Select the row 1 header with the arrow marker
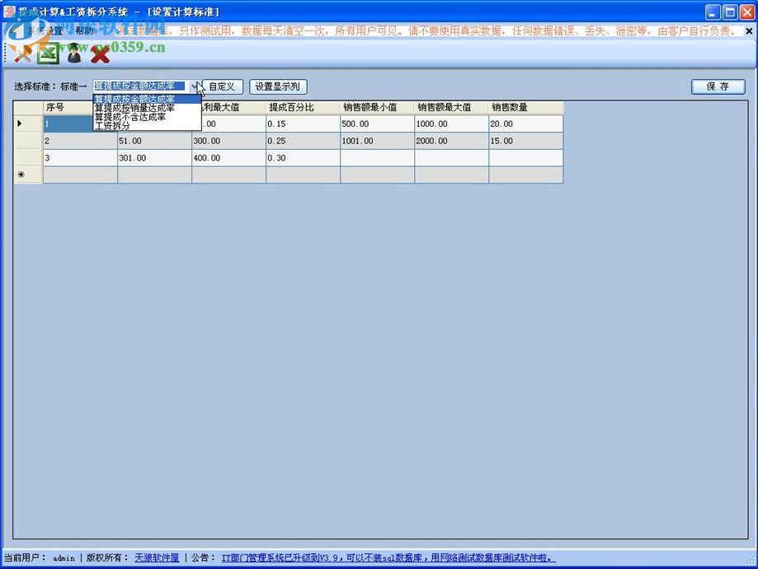Image resolution: width=758 pixels, height=569 pixels. click(x=28, y=124)
